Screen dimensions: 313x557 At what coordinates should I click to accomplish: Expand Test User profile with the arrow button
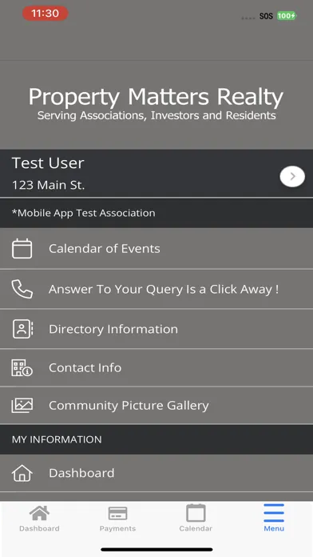click(x=292, y=177)
